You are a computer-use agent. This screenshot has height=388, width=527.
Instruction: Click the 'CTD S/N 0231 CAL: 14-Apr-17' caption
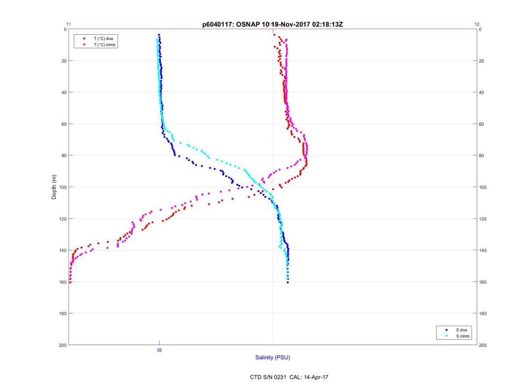[289, 377]
